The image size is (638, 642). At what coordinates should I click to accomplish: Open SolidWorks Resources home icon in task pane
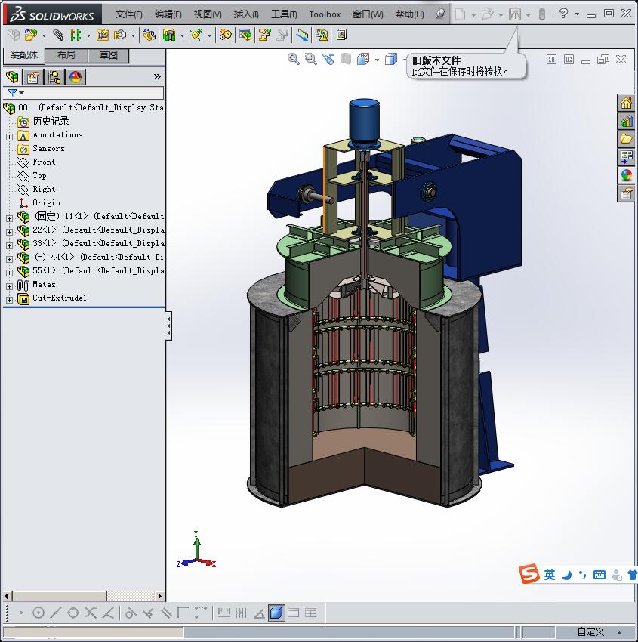click(x=626, y=103)
